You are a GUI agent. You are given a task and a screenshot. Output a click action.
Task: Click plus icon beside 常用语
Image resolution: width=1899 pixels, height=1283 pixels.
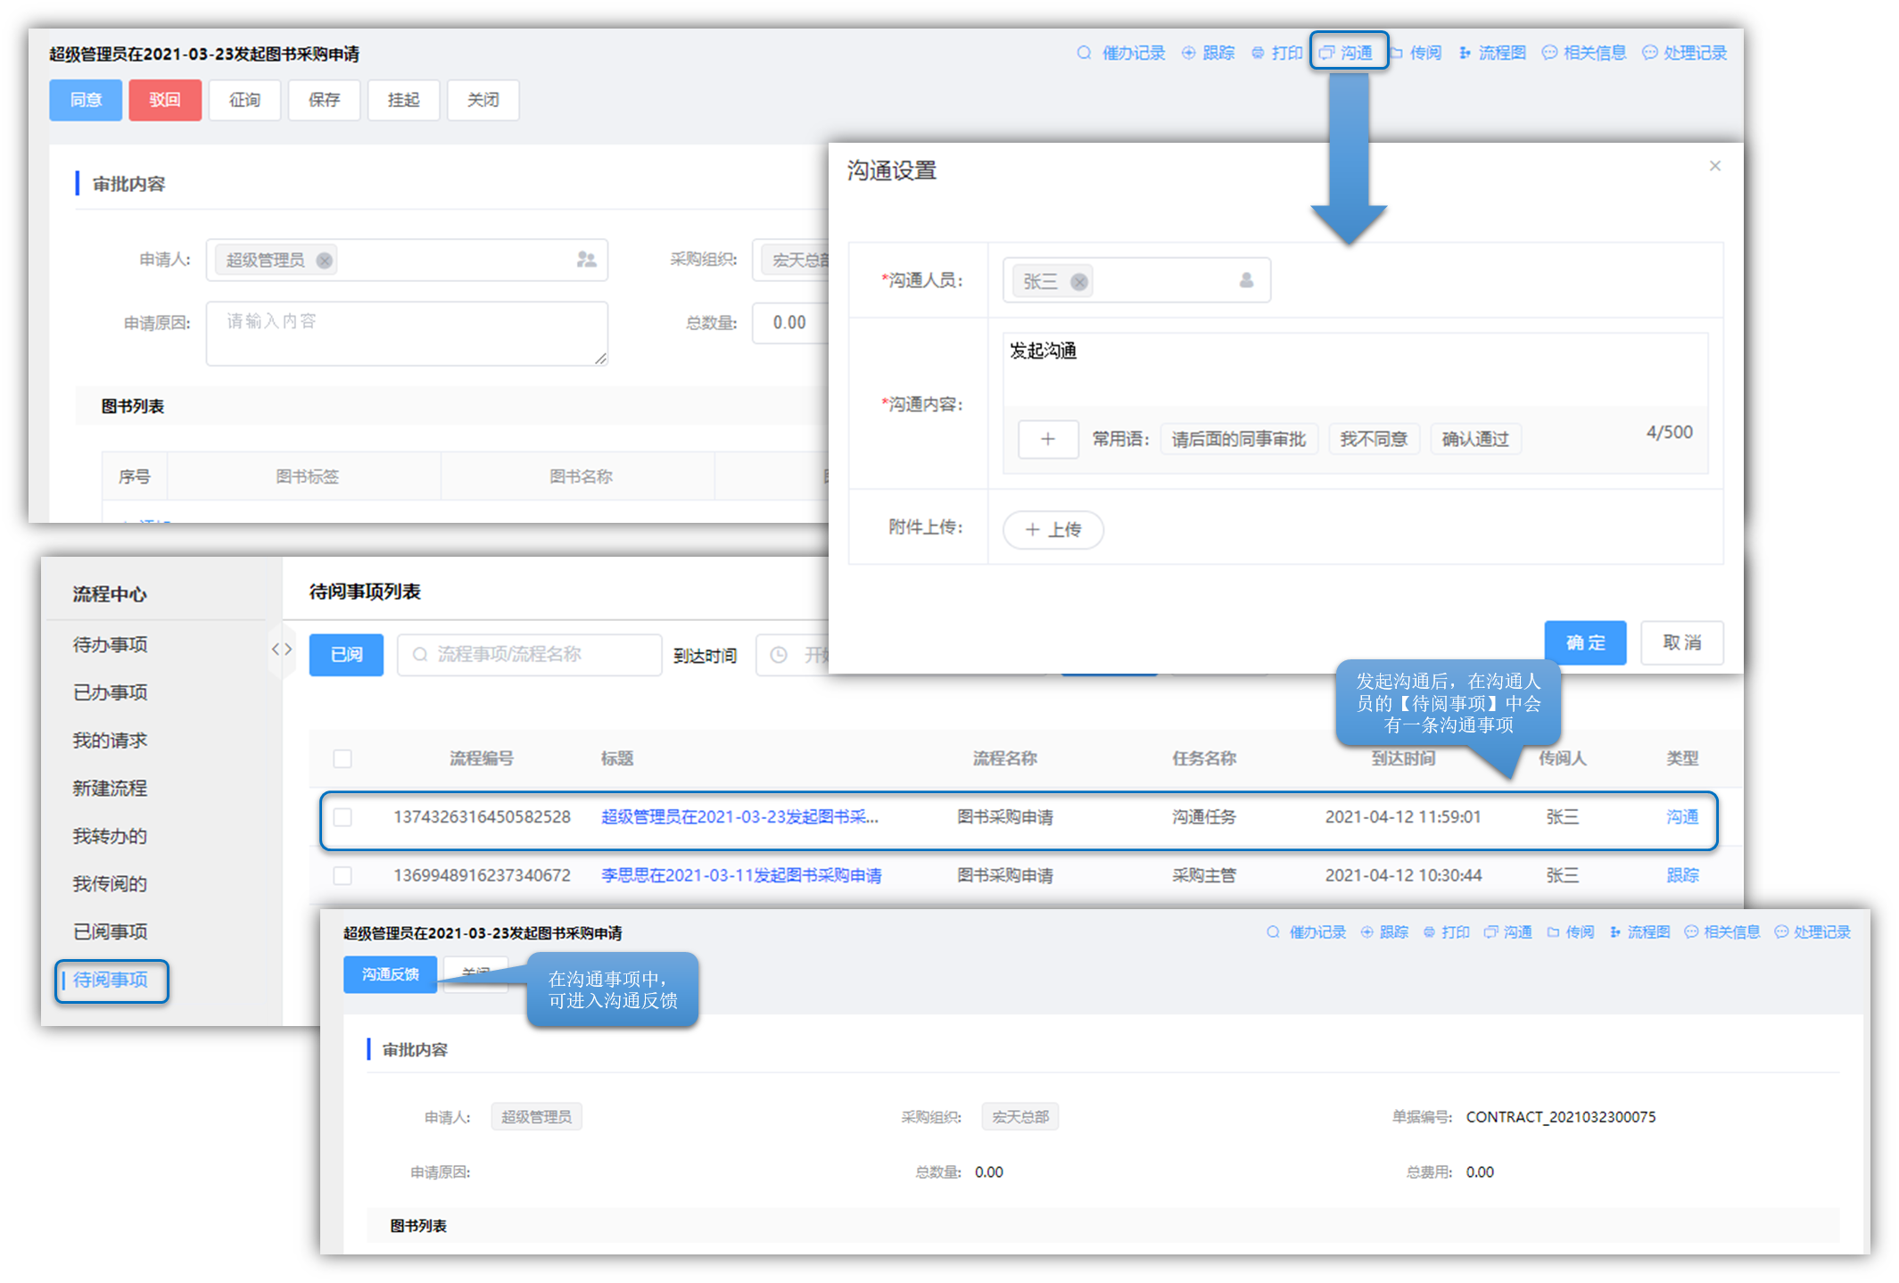pyautogui.click(x=1048, y=439)
